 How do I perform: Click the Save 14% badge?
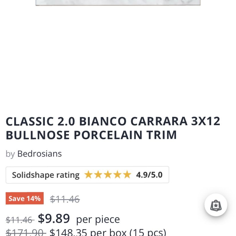pyautogui.click(x=25, y=198)
